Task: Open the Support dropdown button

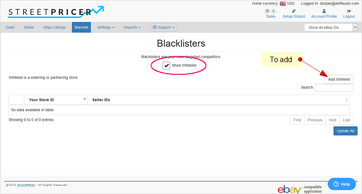Action: tap(163, 27)
